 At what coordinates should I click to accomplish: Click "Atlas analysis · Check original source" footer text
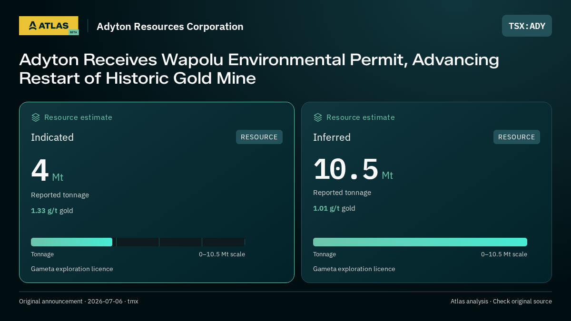coord(501,302)
